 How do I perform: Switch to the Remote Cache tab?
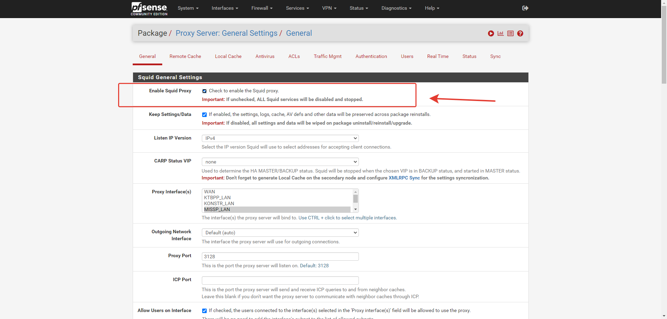coord(185,57)
